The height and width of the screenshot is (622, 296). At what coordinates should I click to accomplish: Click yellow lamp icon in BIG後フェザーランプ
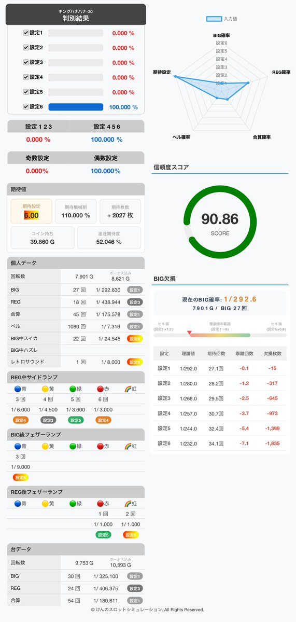click(x=45, y=446)
